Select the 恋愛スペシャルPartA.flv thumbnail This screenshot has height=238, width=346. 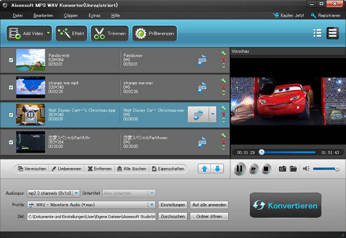coord(31,142)
